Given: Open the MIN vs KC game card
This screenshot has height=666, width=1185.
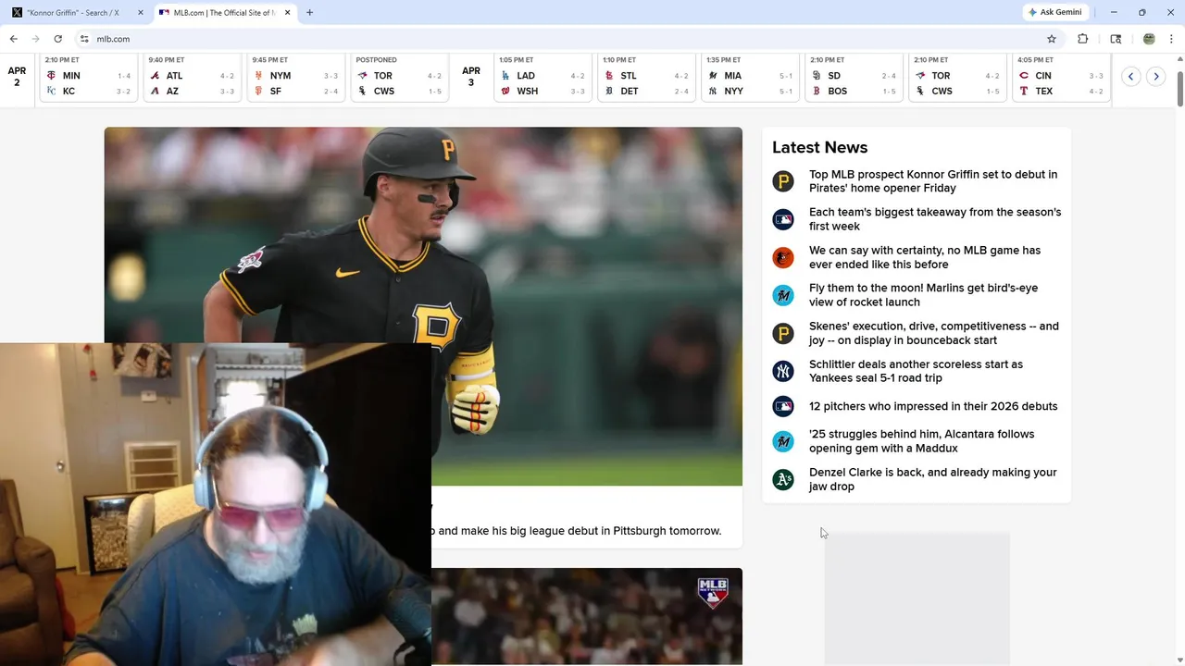Looking at the screenshot, I should [x=88, y=77].
